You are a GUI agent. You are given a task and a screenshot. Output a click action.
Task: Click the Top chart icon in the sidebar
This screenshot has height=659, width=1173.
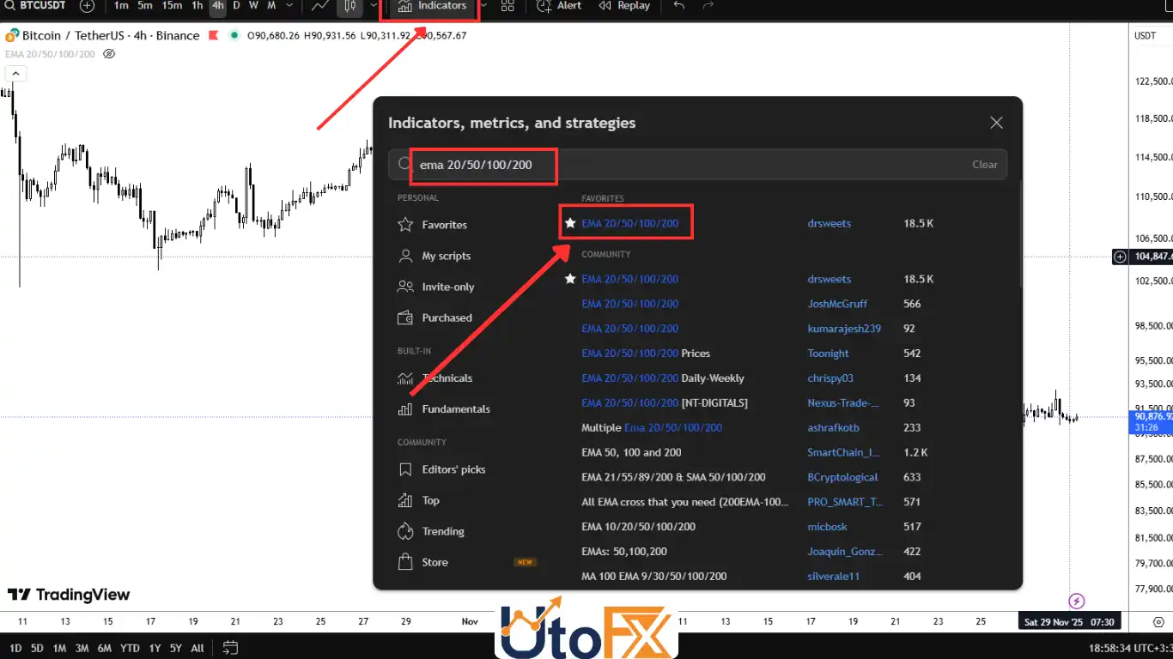pyautogui.click(x=405, y=500)
